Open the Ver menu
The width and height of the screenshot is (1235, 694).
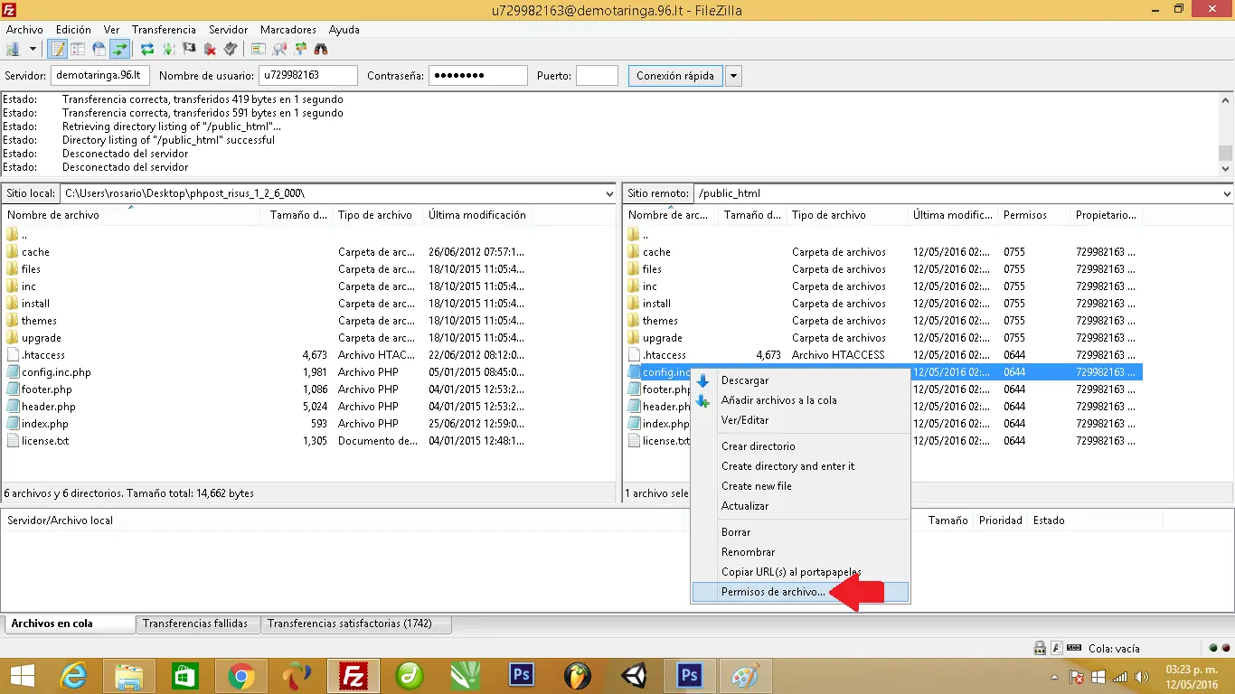tap(111, 30)
